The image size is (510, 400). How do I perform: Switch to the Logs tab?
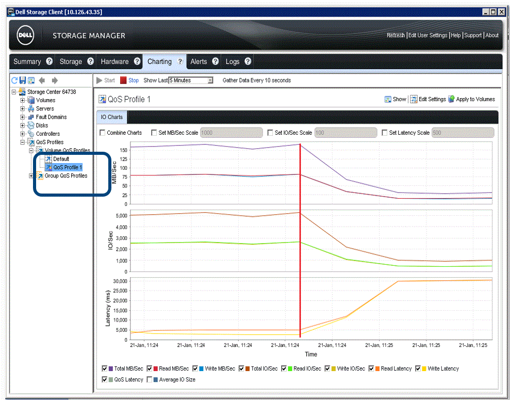pyautogui.click(x=232, y=61)
